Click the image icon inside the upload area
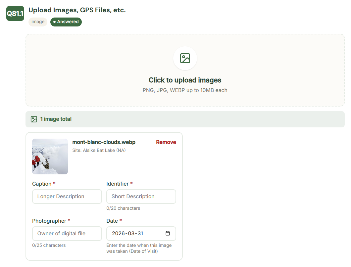 point(185,58)
